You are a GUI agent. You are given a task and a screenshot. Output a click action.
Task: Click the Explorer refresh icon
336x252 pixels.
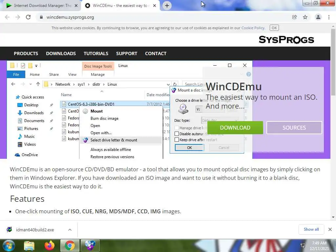coord(175,84)
